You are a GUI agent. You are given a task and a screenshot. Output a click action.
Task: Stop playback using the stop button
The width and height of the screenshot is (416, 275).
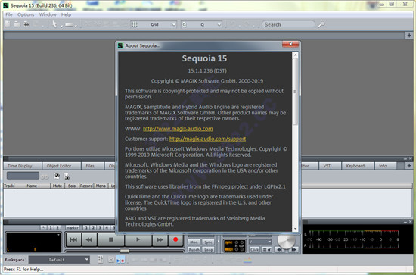pos(111,239)
